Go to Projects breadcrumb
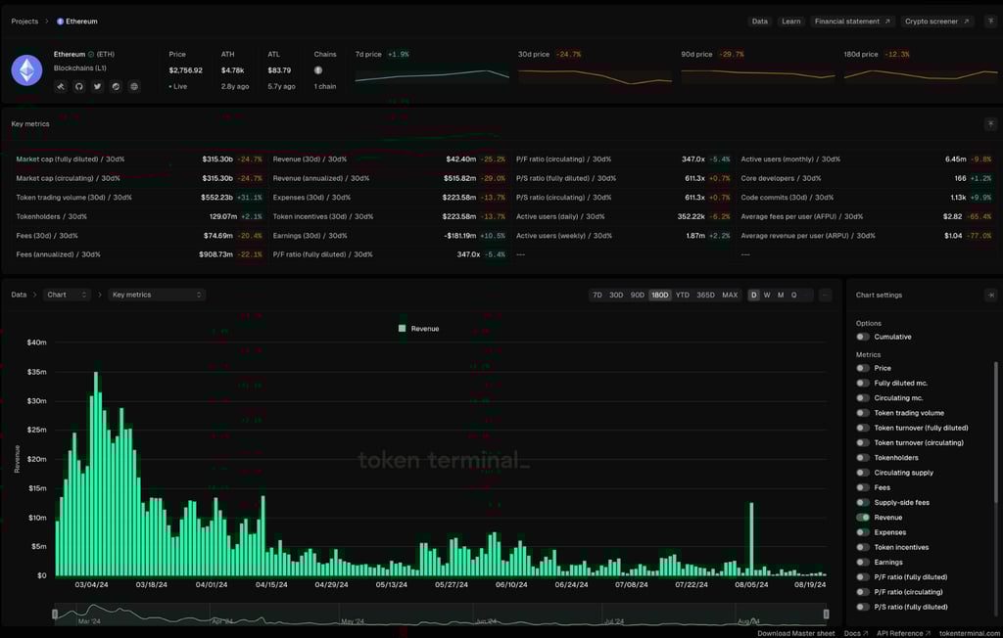Image resolution: width=1003 pixels, height=638 pixels. 24,22
